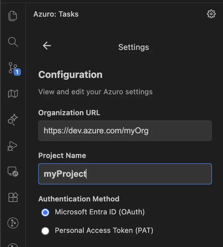
Task: Click 'View and edit your Azuro settings' text
Action: 95,92
